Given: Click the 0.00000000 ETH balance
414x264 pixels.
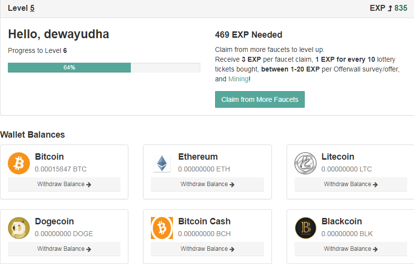Looking at the screenshot, I should pyautogui.click(x=204, y=169).
